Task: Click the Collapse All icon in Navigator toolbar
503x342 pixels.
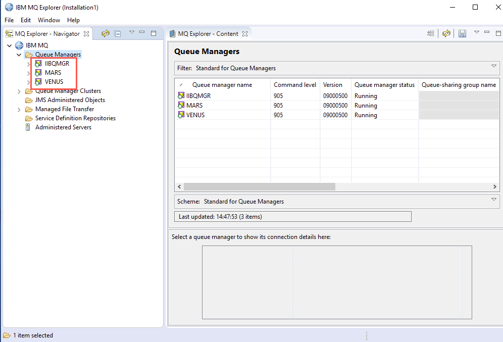Action: (x=118, y=33)
